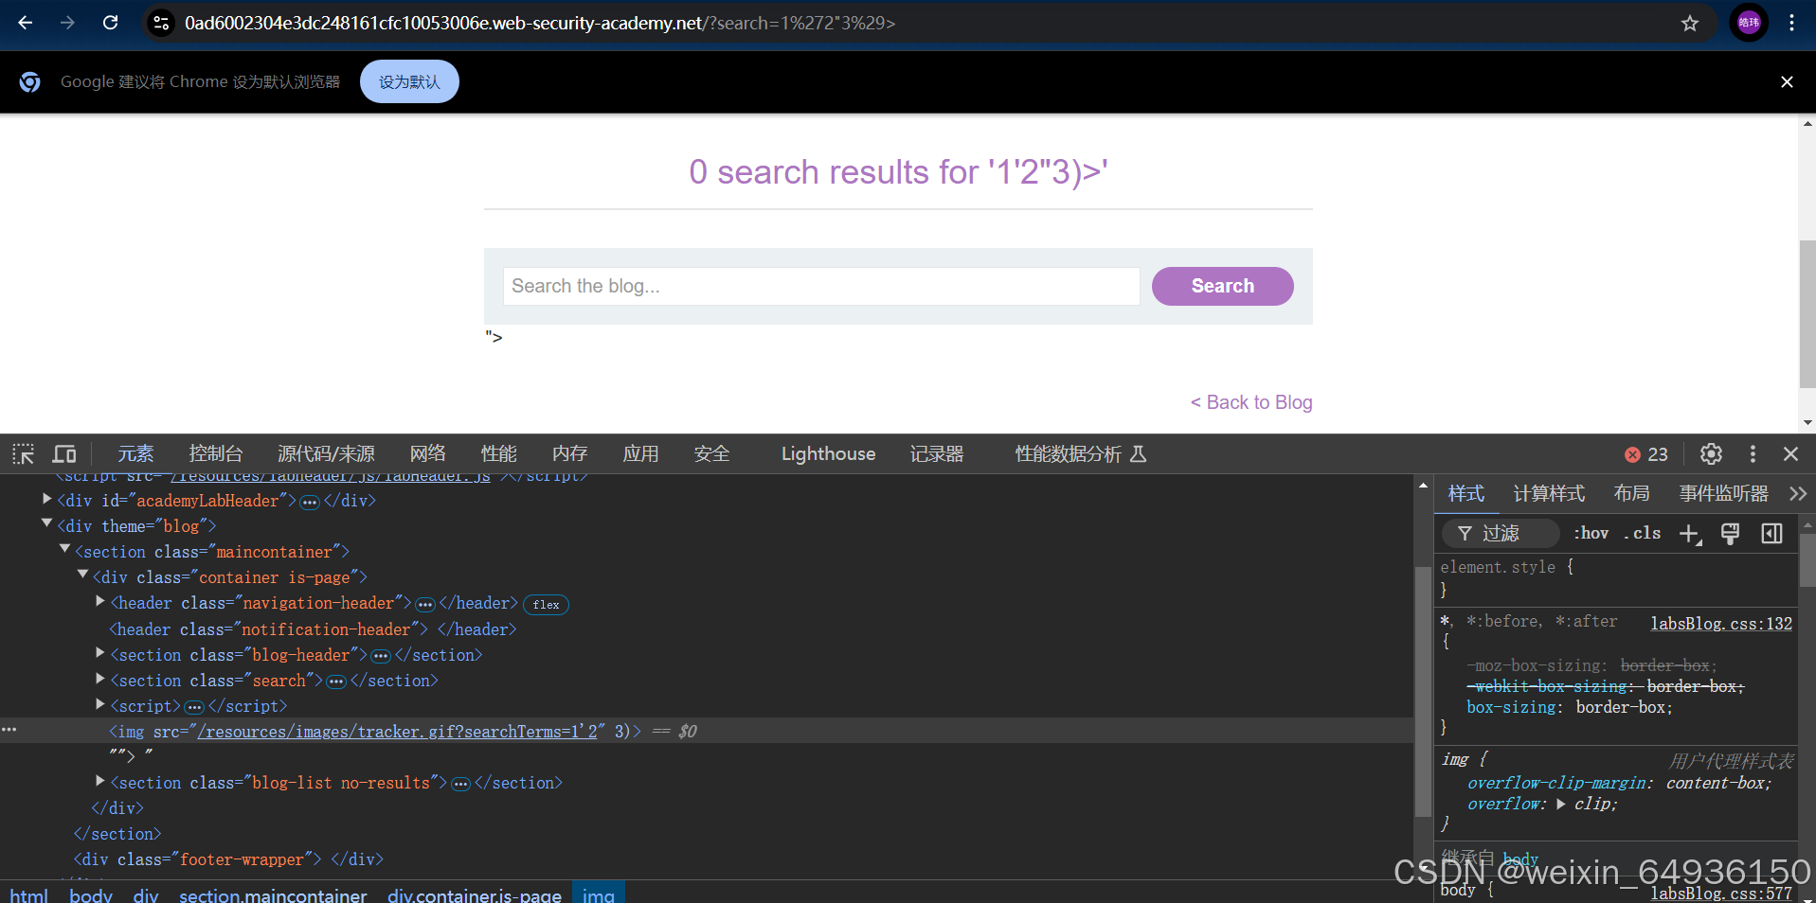Focus the 'Search the blog...' input field
Image resolution: width=1816 pixels, height=903 pixels.
(x=821, y=286)
